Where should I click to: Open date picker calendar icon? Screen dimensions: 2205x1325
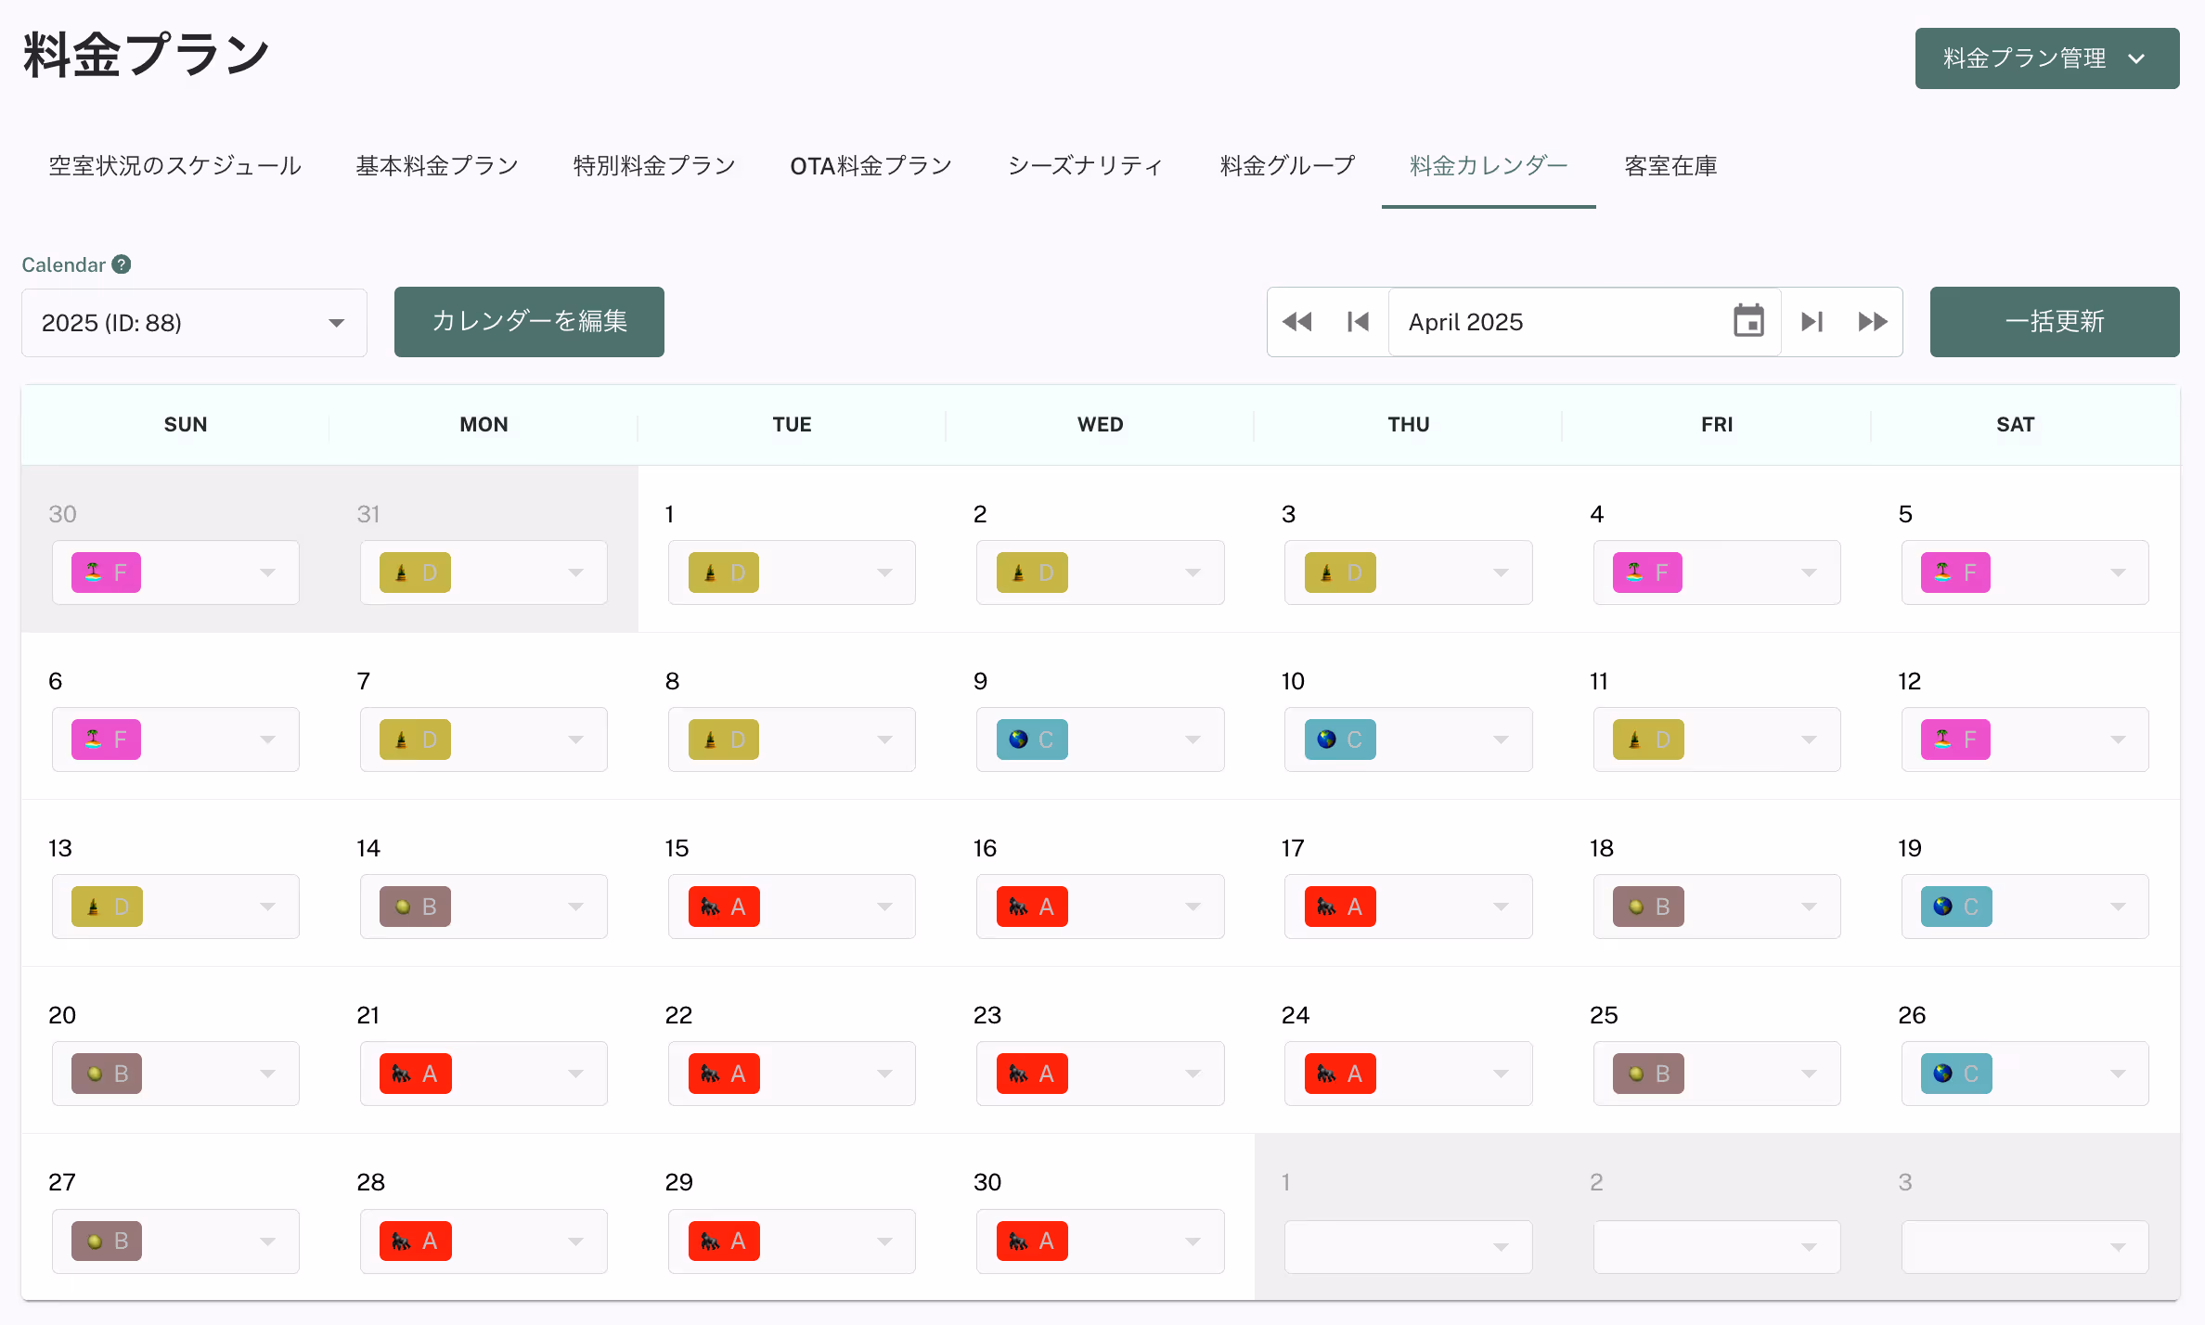point(1748,322)
